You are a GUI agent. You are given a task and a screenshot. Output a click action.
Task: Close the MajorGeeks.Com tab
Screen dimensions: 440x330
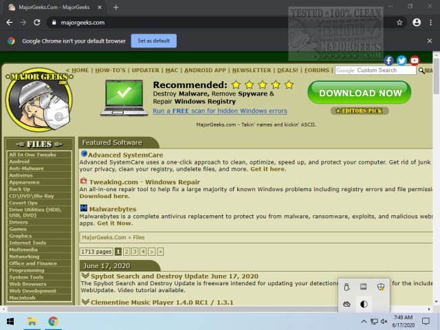tap(100, 8)
